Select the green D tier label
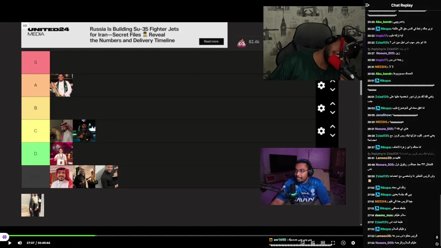 pos(35,154)
